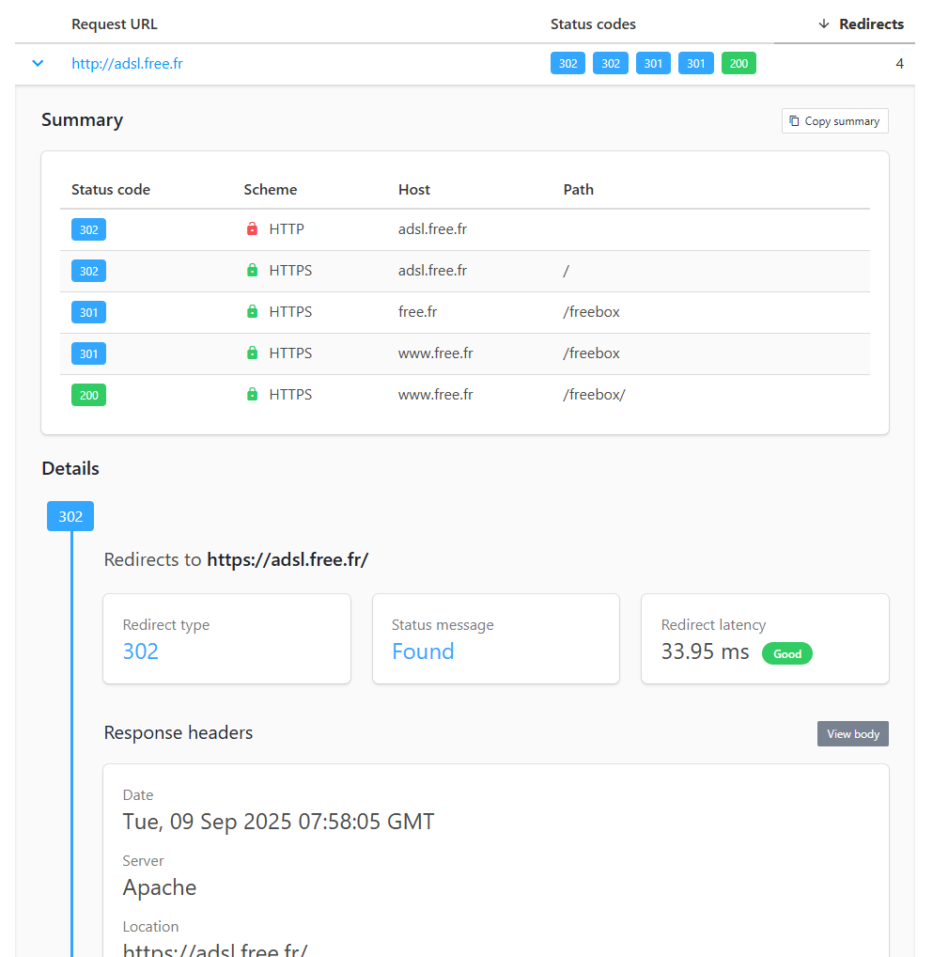The height and width of the screenshot is (957, 933).
Task: Click the green 200 badge in the Status codes column
Action: click(x=739, y=64)
